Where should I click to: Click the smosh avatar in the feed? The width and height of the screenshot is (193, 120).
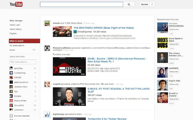pyautogui.click(x=47, y=23)
